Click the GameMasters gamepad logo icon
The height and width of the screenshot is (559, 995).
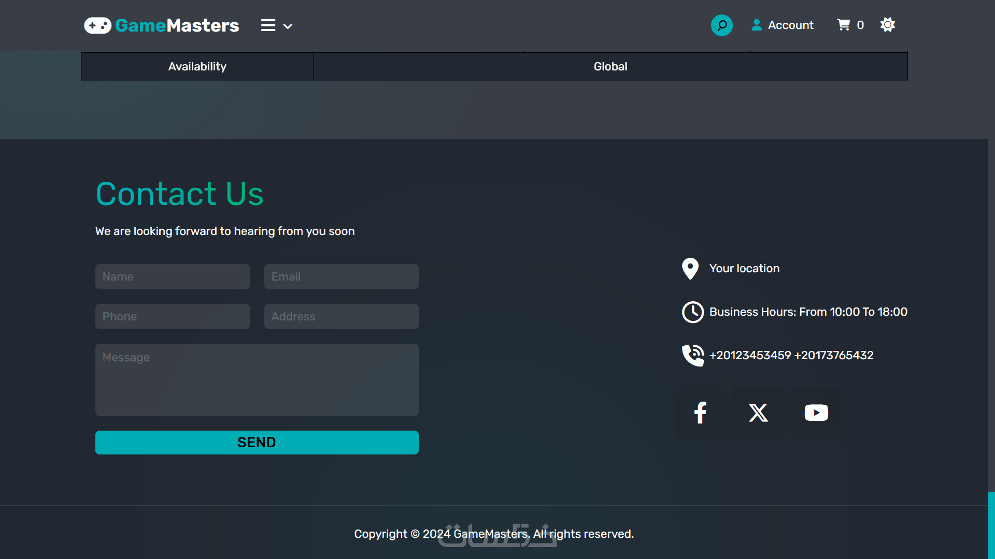tap(97, 25)
